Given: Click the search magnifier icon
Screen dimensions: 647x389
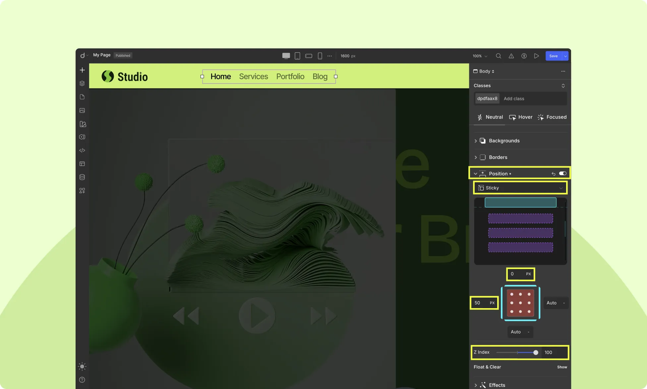Looking at the screenshot, I should pos(499,56).
